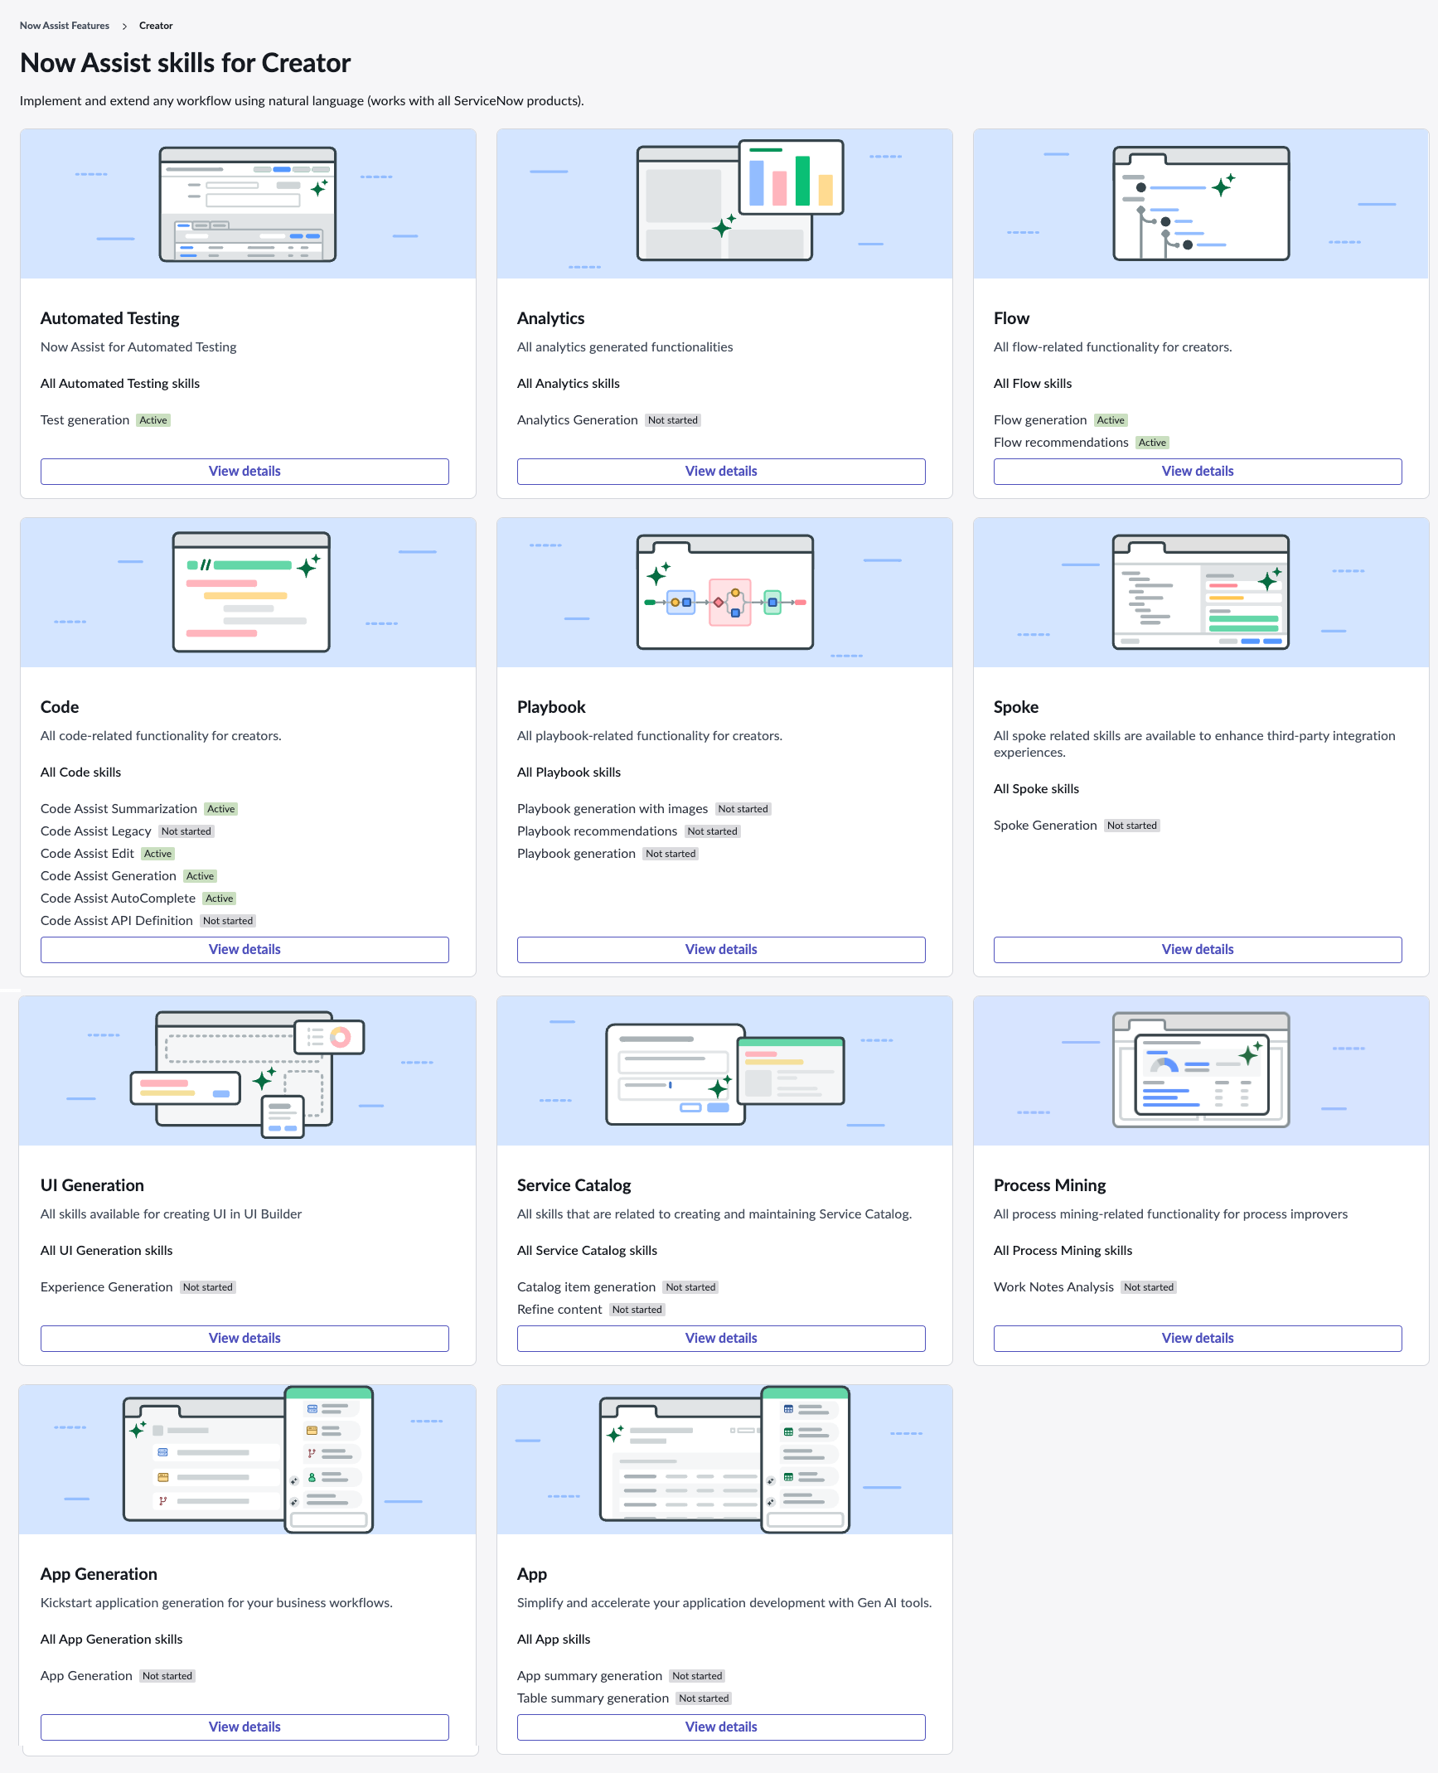Click the All Playbook skills heading

(569, 773)
